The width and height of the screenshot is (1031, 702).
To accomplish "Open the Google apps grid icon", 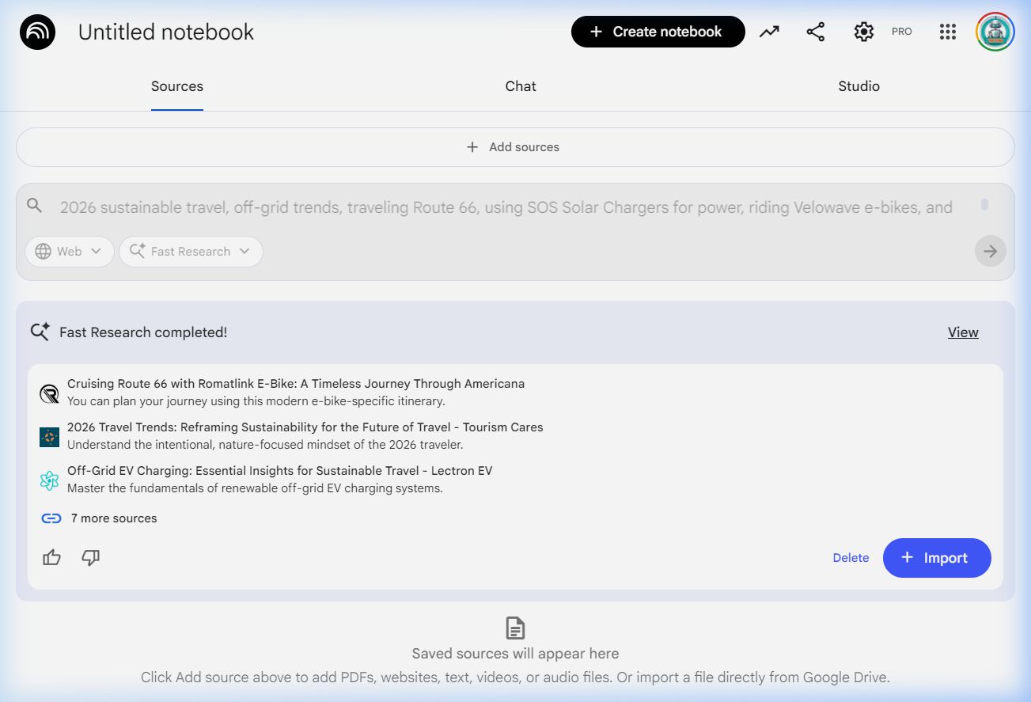I will pyautogui.click(x=947, y=32).
